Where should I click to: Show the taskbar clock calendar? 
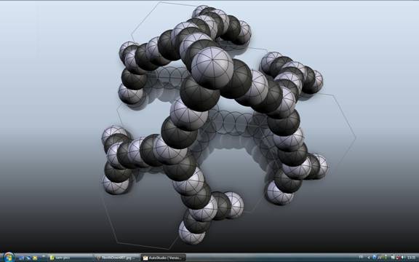point(412,257)
